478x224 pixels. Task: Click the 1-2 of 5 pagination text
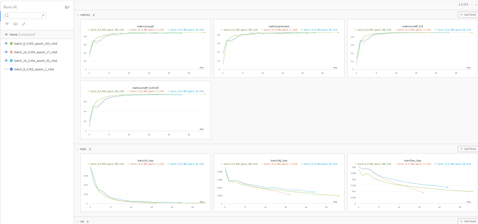[x=463, y=4]
